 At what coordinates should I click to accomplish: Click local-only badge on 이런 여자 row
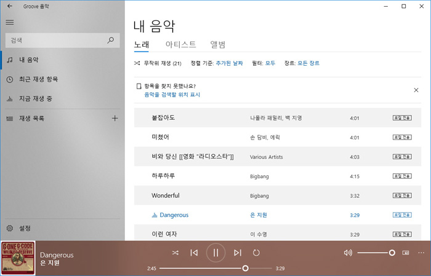point(402,234)
